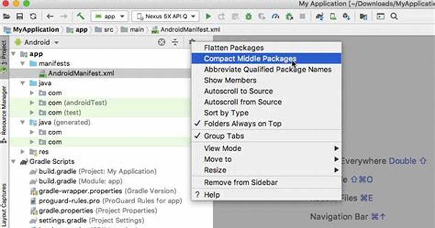Open the Move to submenu
435x228 pixels.
266,159
